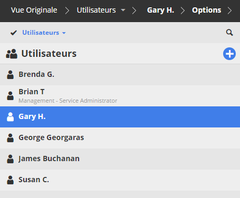Click Gary H. in the breadcrumb

160,10
